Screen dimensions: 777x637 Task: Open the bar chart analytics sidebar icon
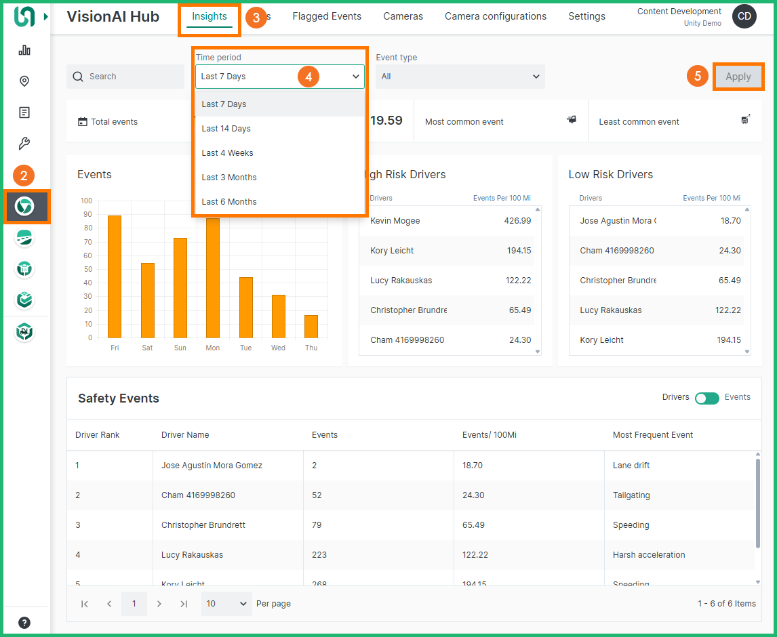pos(24,50)
